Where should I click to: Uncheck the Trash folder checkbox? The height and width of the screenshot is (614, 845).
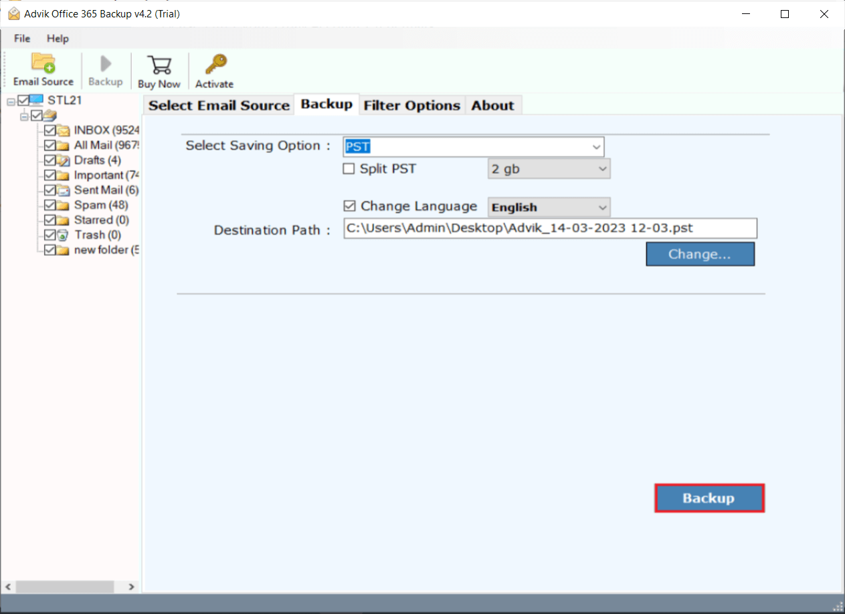[x=50, y=235]
